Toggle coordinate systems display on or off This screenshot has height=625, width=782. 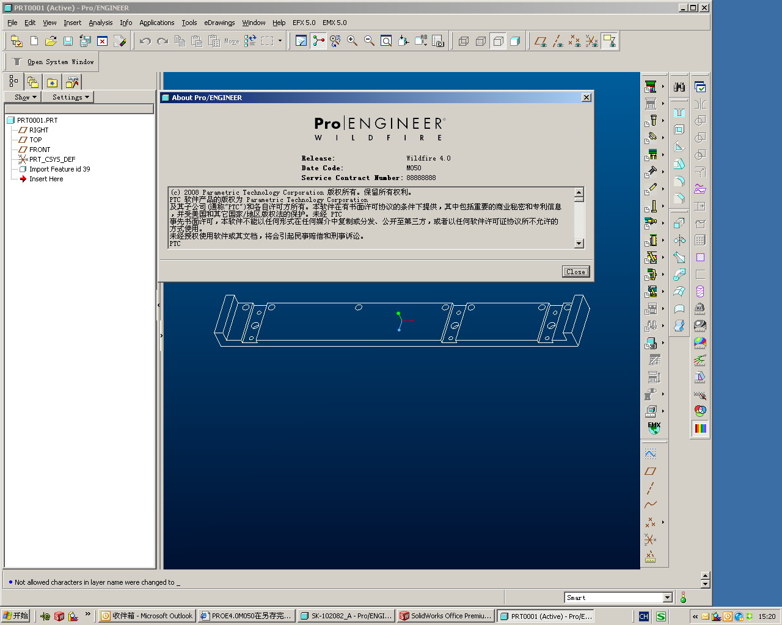[592, 41]
